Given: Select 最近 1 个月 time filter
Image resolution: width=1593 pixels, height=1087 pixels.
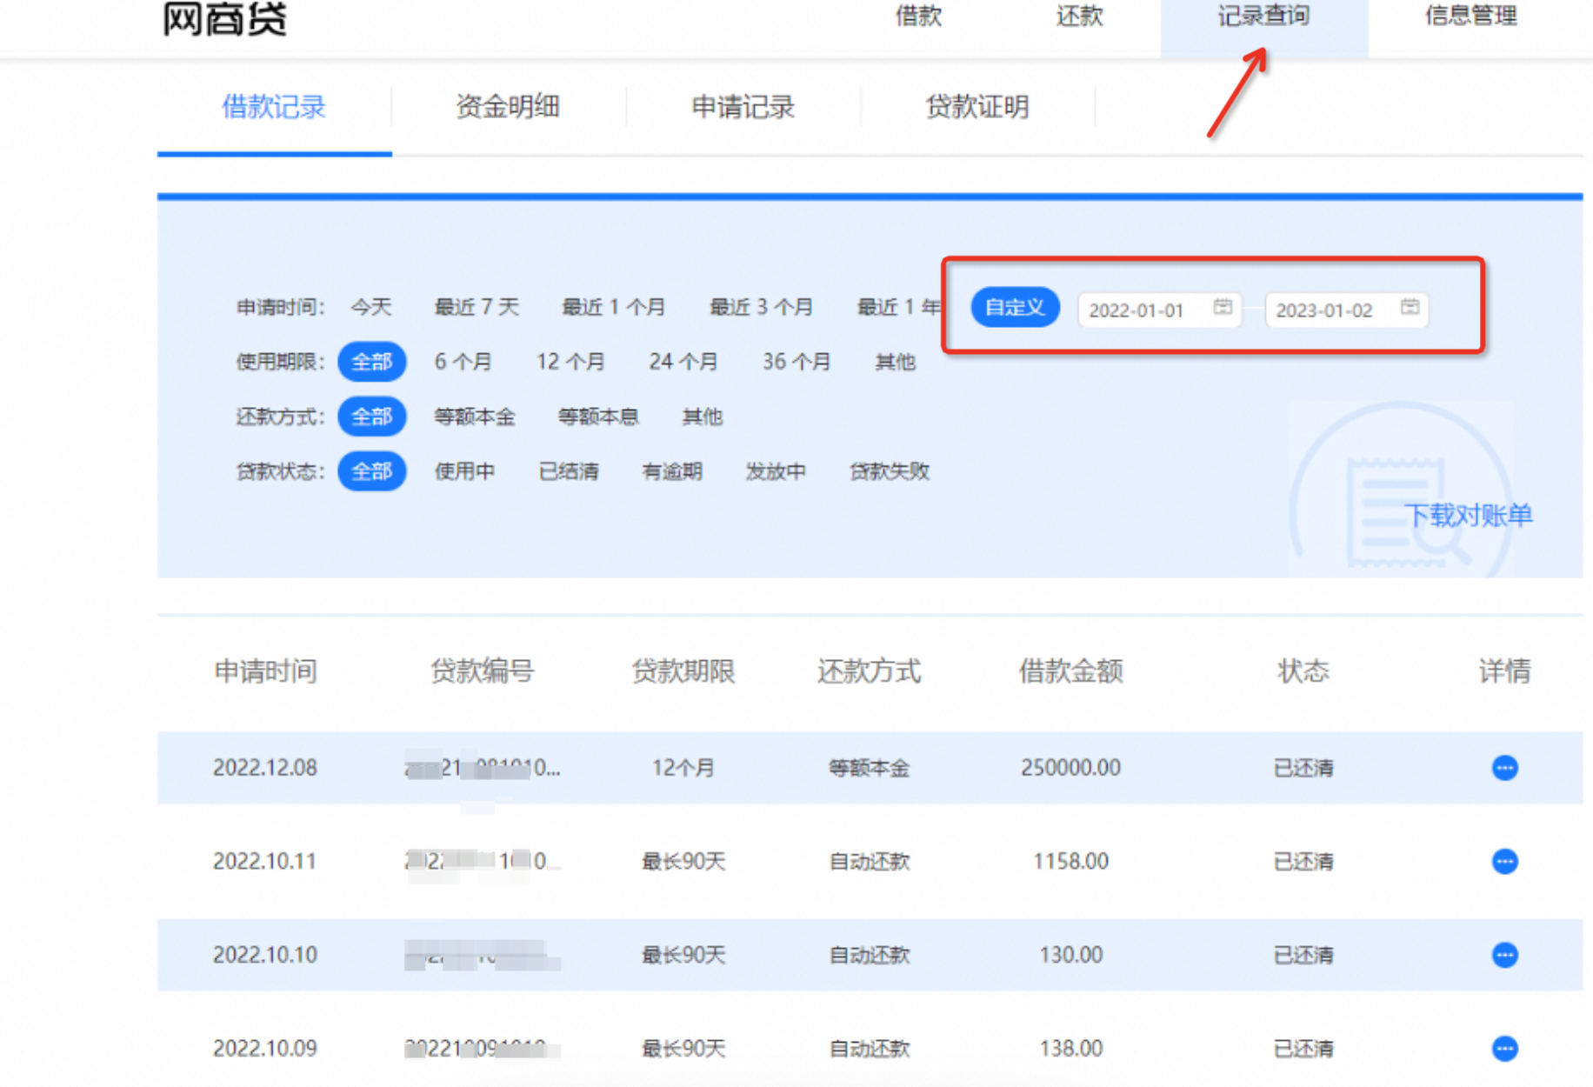Looking at the screenshot, I should [x=613, y=307].
